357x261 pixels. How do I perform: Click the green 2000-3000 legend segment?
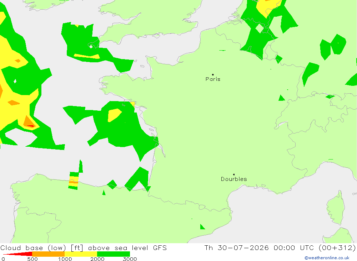(114, 254)
